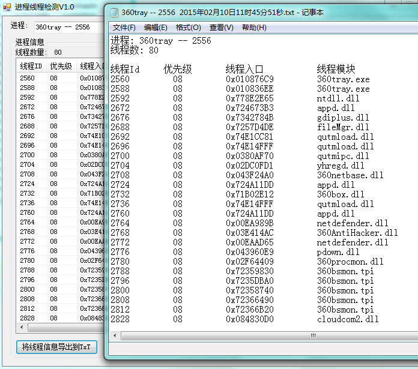Click pdown.dll in Notepad text
Screen dimensions: 418x369
coord(338,252)
